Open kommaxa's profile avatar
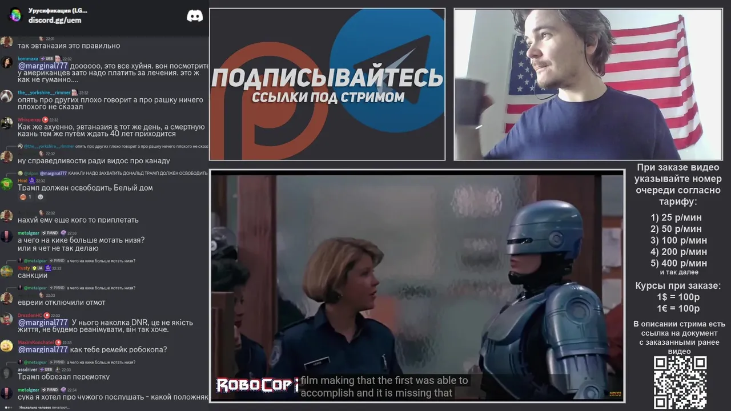This screenshot has height=411, width=731. [6, 62]
